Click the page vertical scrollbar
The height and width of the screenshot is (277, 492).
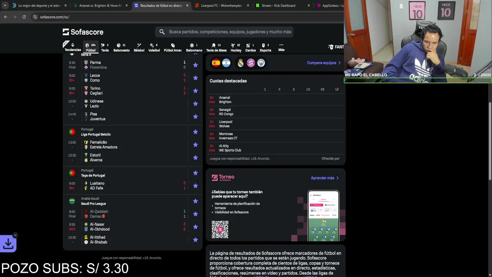tap(490, 140)
